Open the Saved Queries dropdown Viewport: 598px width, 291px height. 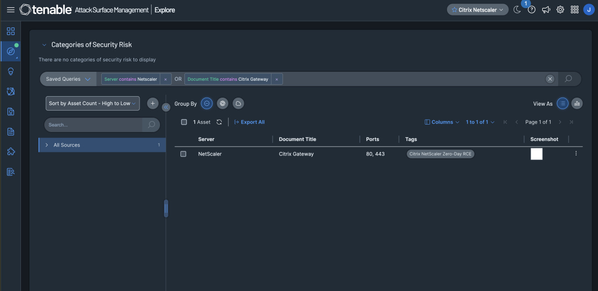[68, 79]
